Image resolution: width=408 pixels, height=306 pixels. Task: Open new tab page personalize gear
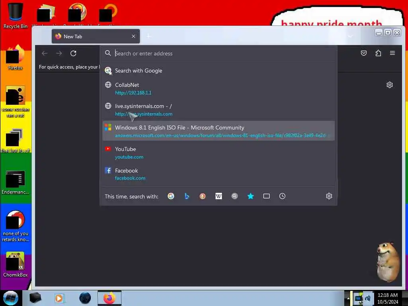pos(390,85)
